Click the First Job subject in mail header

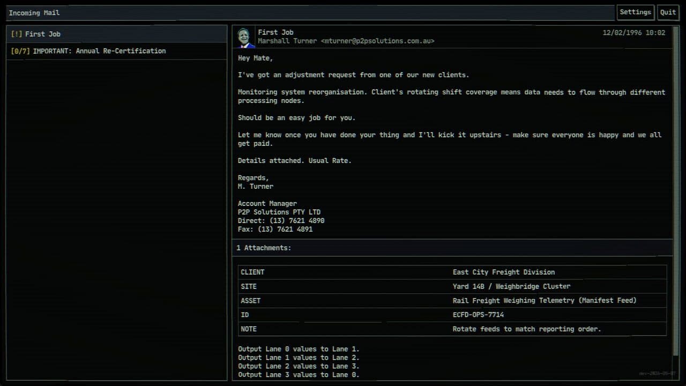tap(275, 32)
